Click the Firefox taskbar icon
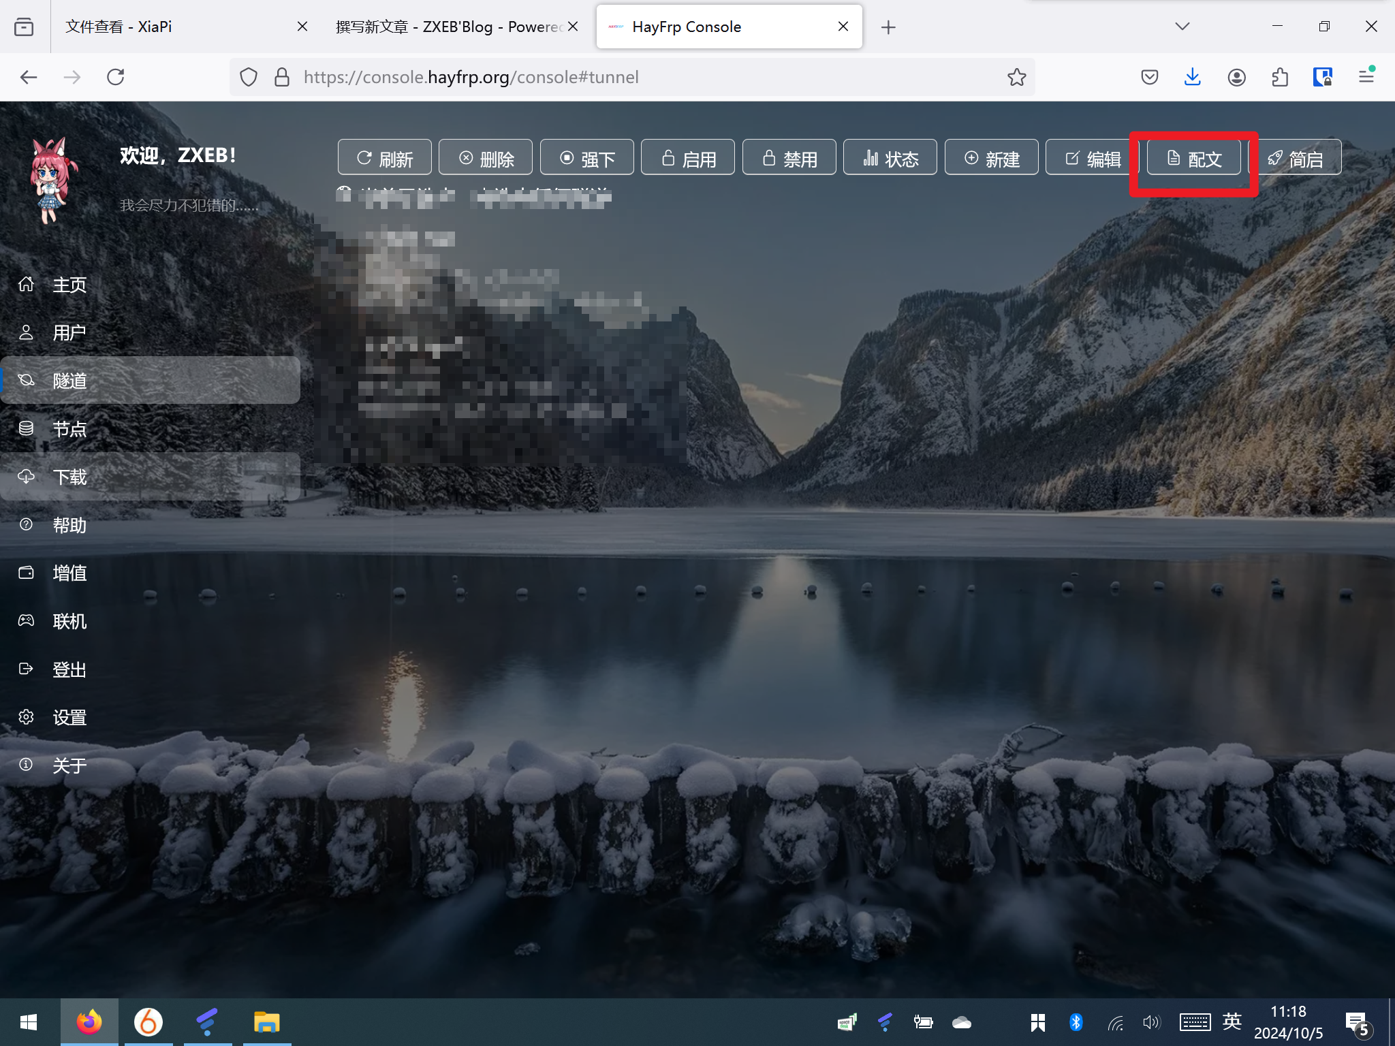The image size is (1395, 1046). pos(89,1022)
